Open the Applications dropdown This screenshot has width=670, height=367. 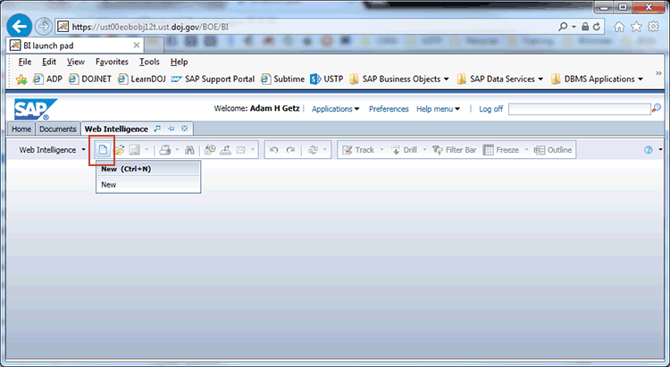(335, 109)
